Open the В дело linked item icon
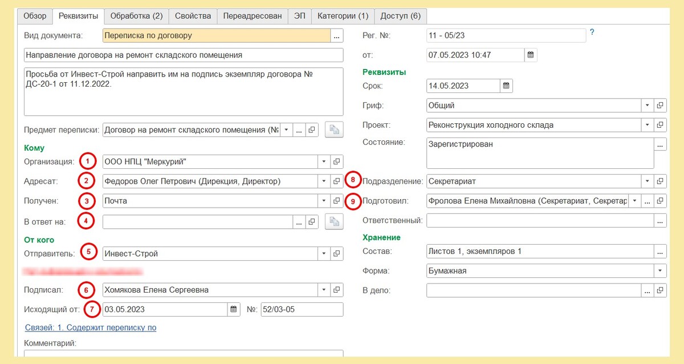 660,290
